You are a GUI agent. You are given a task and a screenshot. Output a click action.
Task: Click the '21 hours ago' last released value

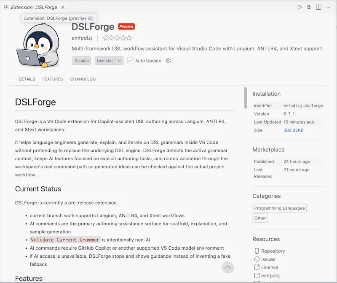[x=297, y=170]
